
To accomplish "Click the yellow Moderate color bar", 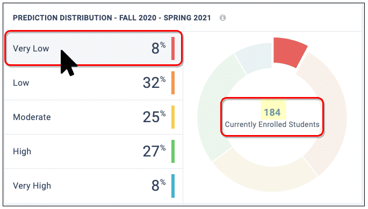I will pyautogui.click(x=173, y=117).
